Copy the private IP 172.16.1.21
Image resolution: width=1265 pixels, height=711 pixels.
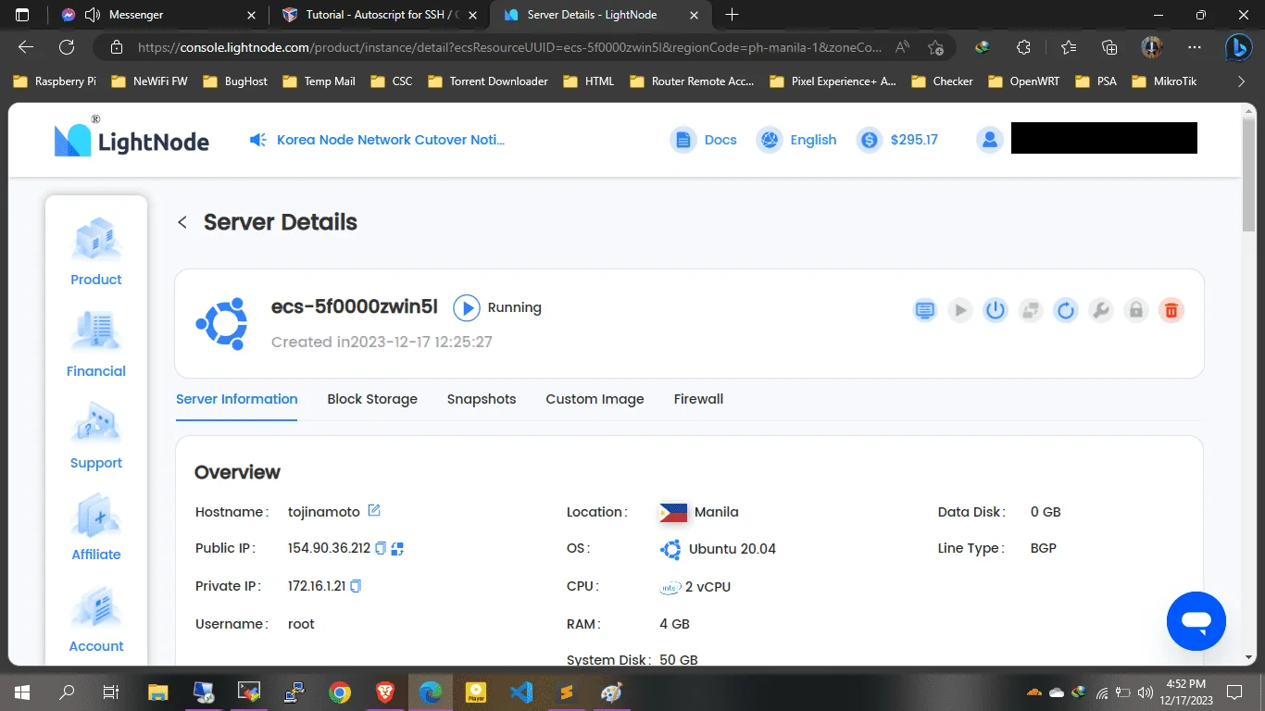tap(356, 586)
